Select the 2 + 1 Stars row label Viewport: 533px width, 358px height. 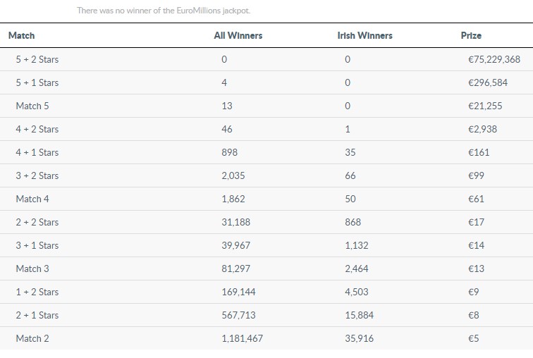(37, 316)
